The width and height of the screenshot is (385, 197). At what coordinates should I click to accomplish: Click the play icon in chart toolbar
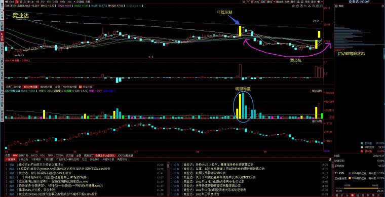(301, 6)
